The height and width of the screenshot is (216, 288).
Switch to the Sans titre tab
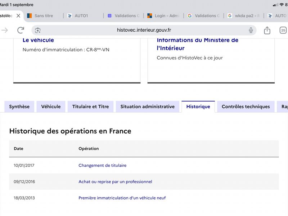pyautogui.click(x=44, y=16)
